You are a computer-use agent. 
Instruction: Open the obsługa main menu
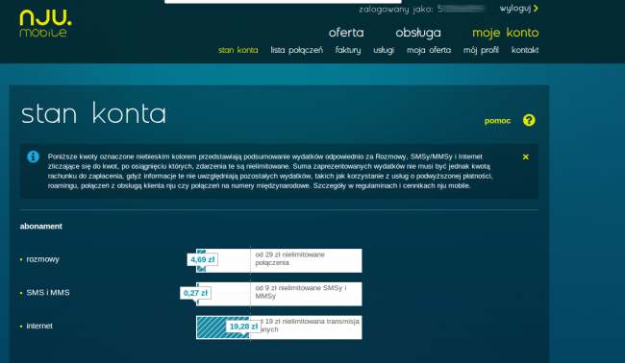[418, 33]
